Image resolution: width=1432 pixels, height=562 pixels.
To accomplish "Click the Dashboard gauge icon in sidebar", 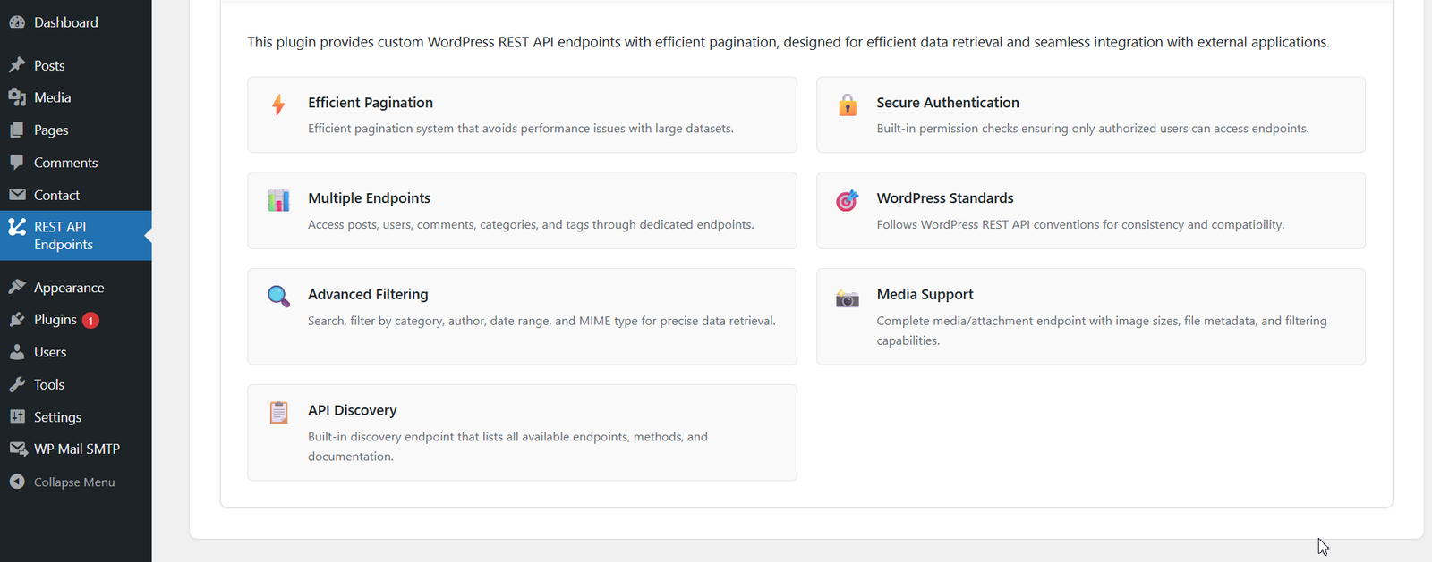I will pos(17,22).
